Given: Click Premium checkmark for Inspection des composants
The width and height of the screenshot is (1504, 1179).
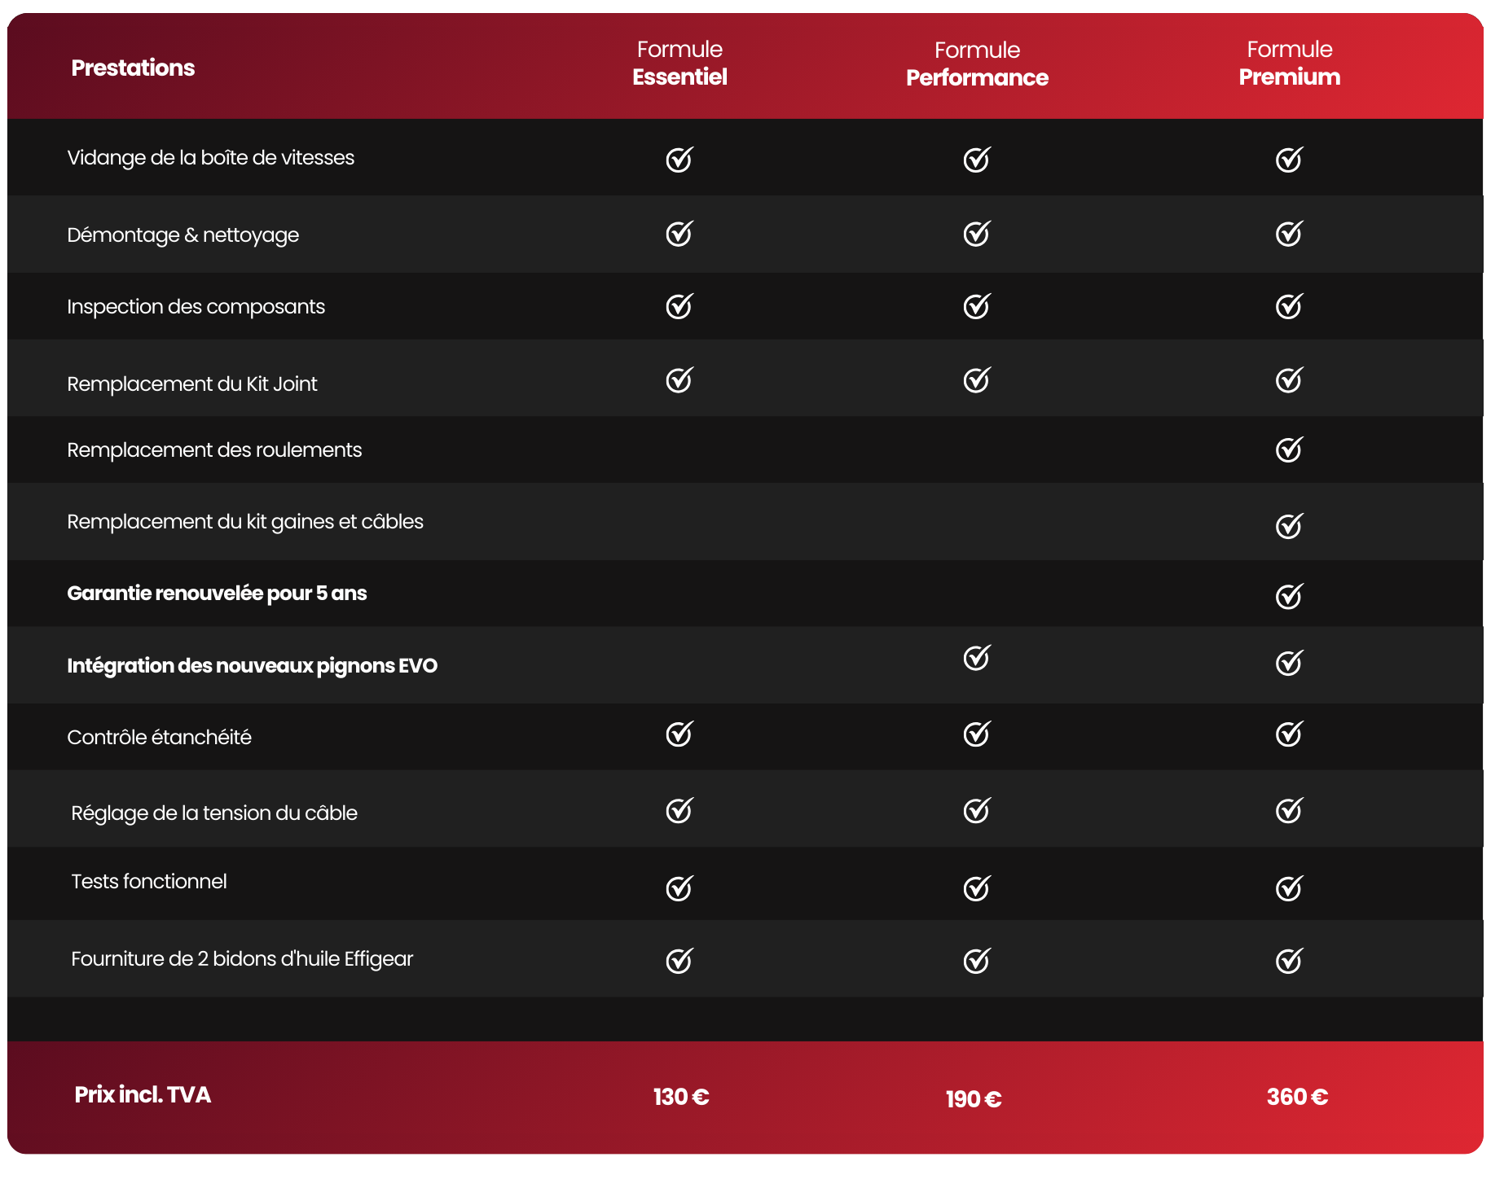Looking at the screenshot, I should coord(1289,306).
